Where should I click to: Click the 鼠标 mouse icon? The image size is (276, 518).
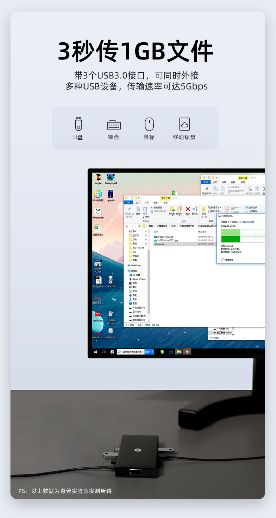click(149, 124)
